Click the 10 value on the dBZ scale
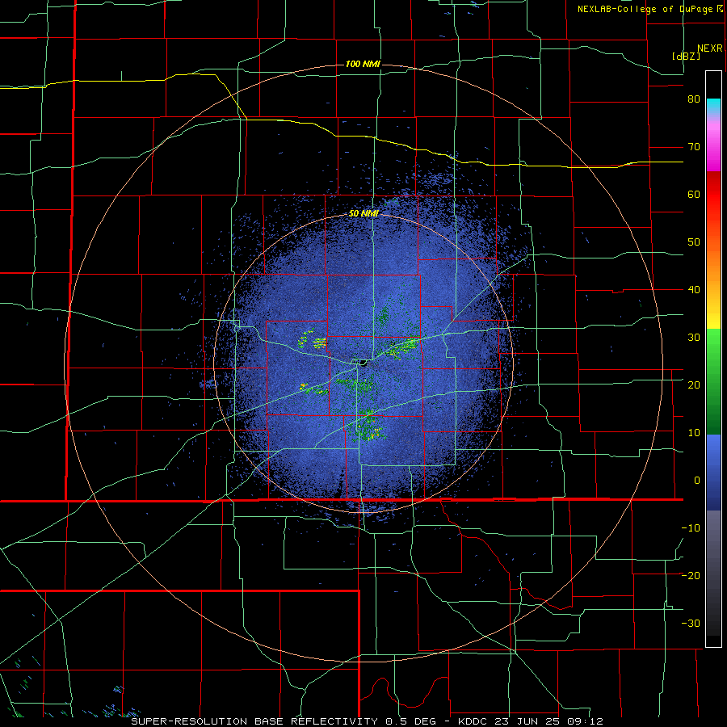 [694, 433]
